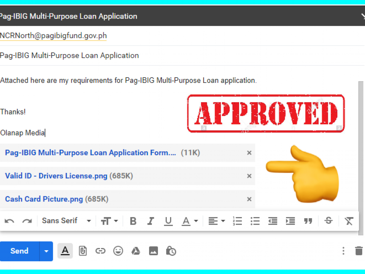The width and height of the screenshot is (365, 274).
Task: Select the compose window title bar
Action: coord(182,16)
